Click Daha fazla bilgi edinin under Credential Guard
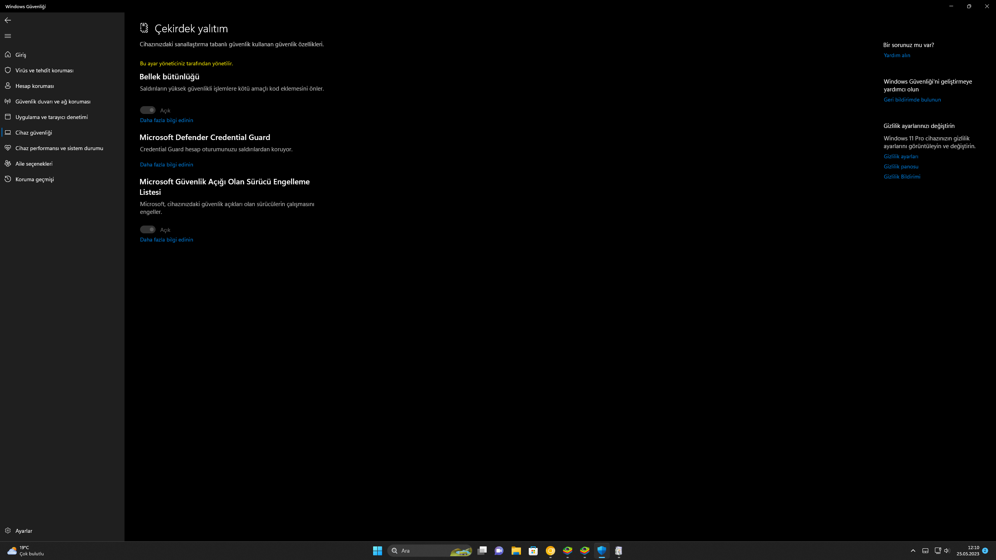 pyautogui.click(x=167, y=164)
